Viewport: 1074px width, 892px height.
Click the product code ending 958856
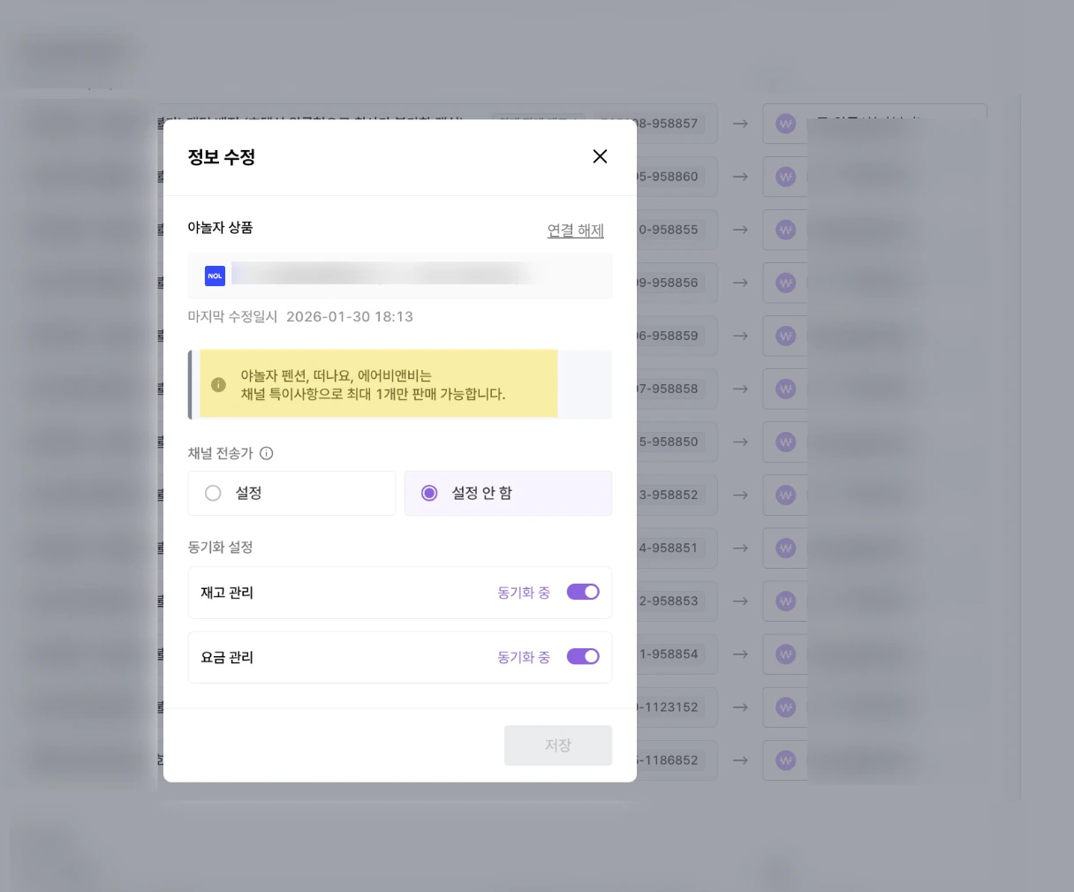[669, 283]
